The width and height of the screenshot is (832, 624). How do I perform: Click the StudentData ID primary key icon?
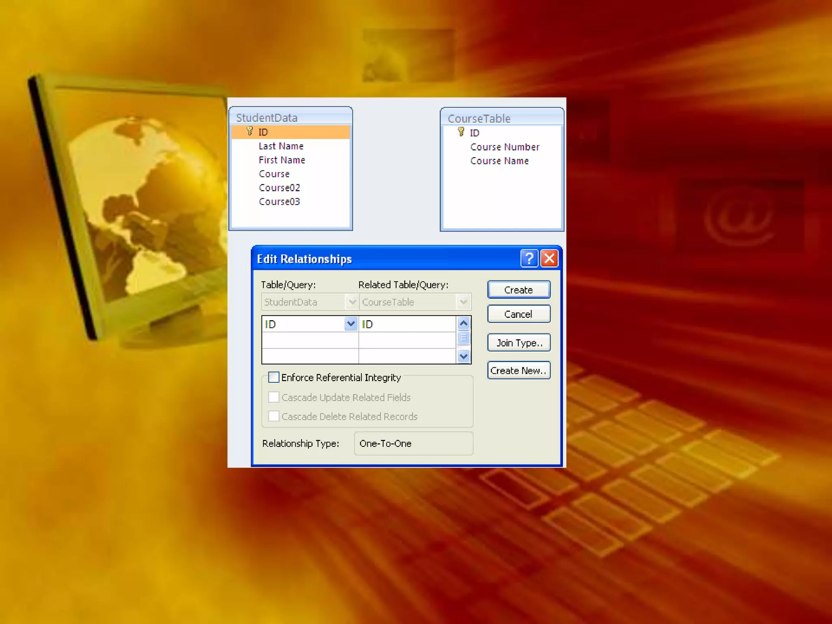[x=250, y=131]
